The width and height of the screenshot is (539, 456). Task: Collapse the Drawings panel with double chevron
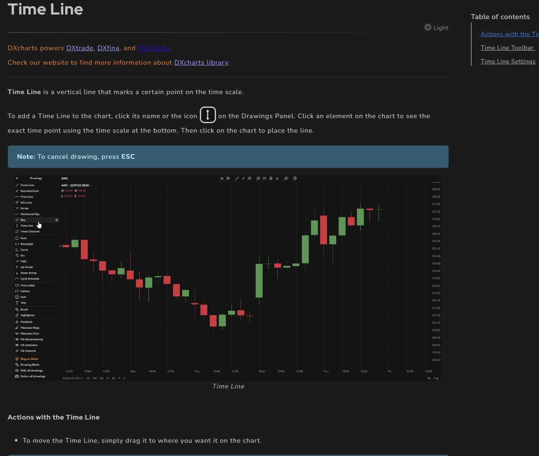tap(17, 178)
